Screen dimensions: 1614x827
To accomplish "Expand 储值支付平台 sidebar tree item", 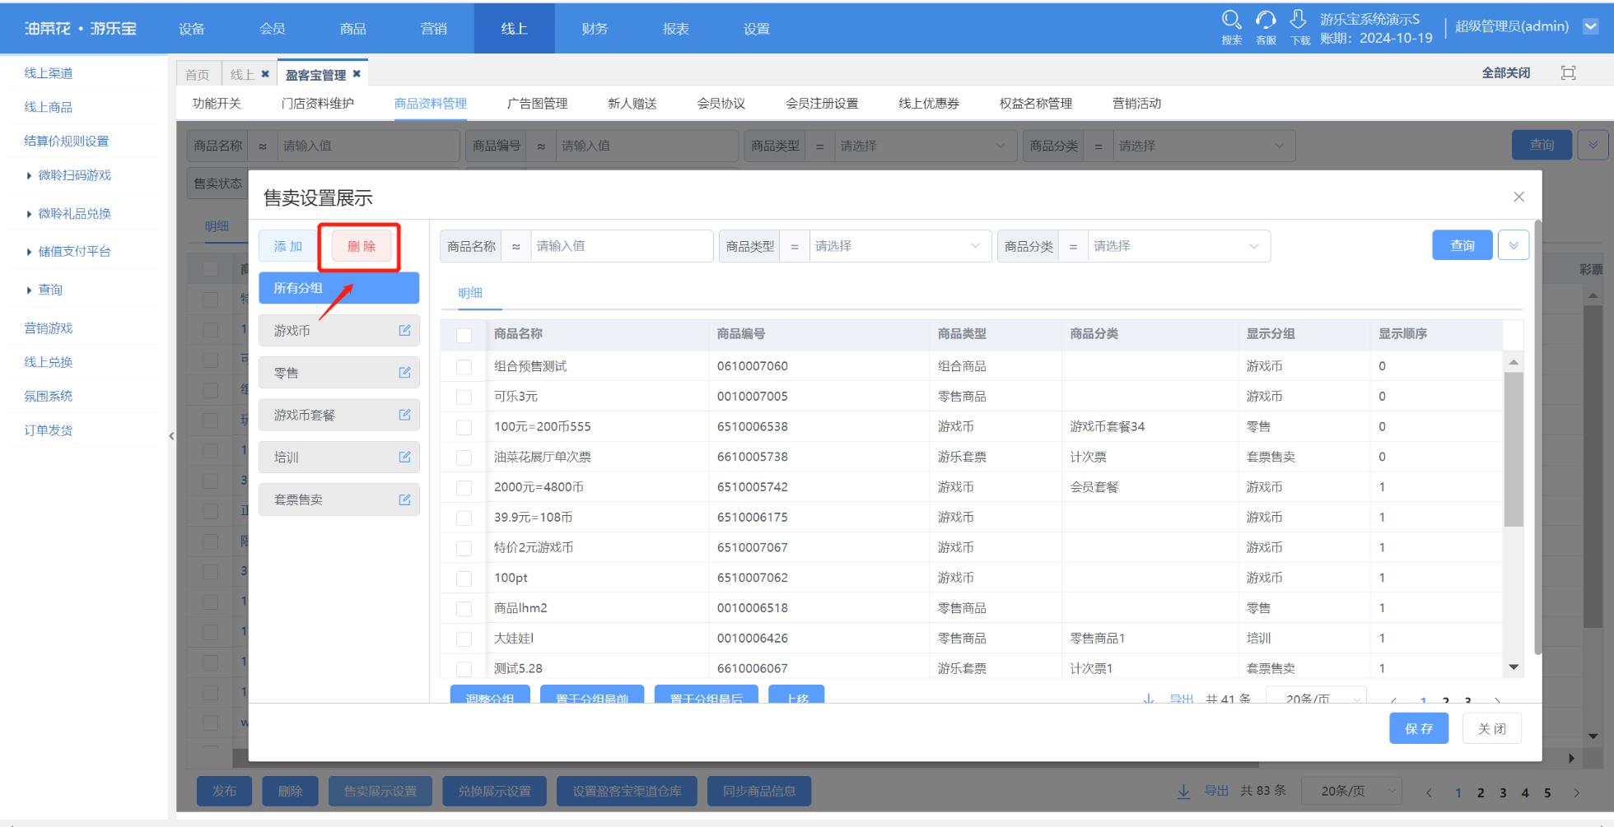I will point(30,252).
